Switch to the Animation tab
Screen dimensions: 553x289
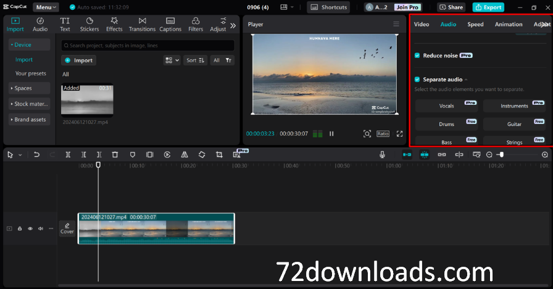click(509, 24)
